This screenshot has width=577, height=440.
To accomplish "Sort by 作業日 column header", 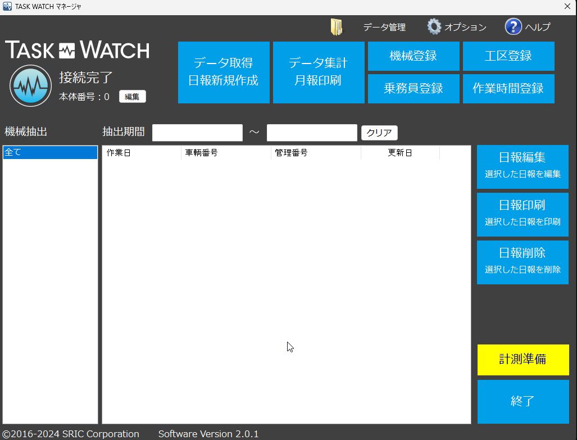I will pos(142,153).
